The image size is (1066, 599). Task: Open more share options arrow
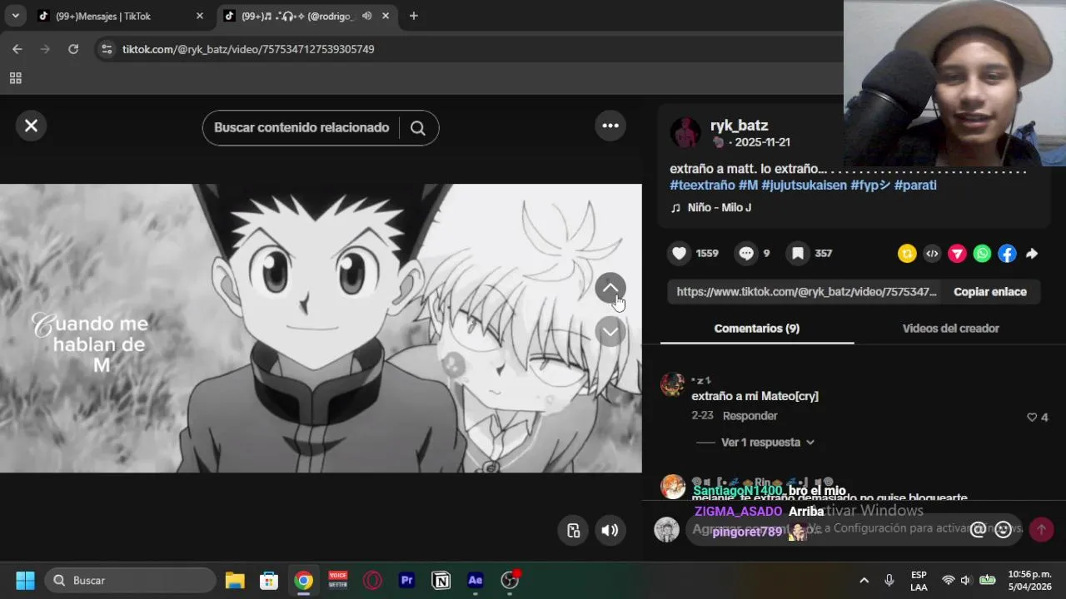(1032, 254)
